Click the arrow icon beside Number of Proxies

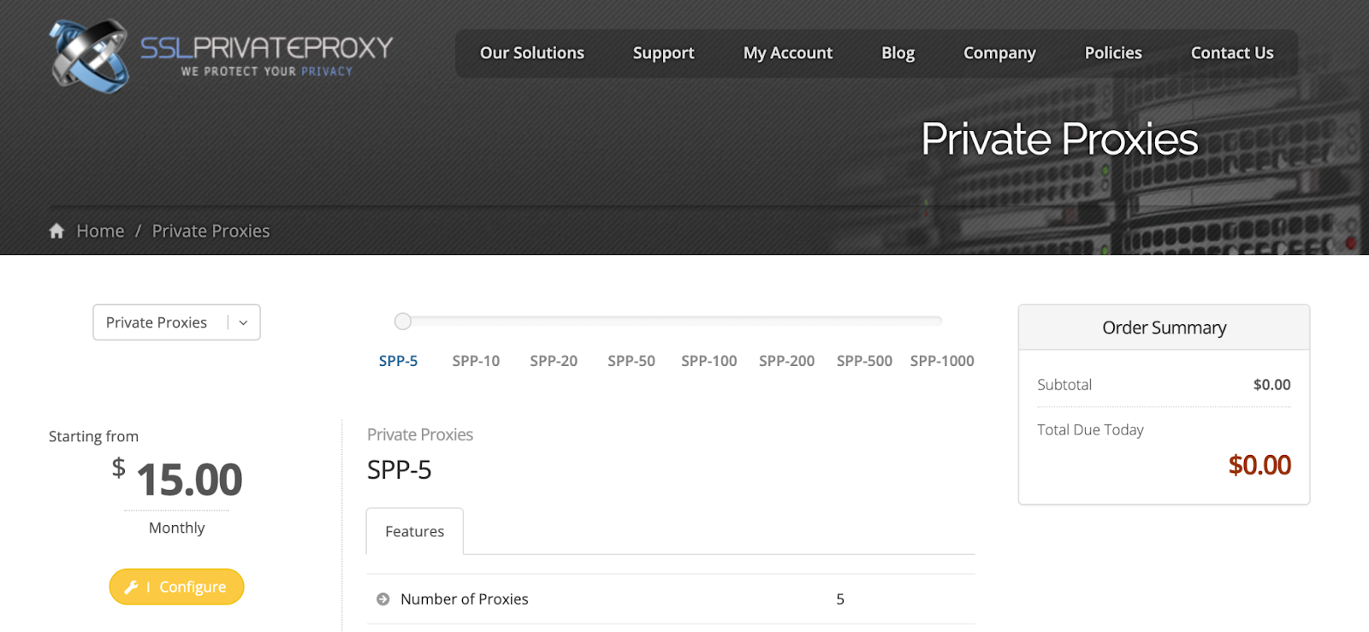pos(383,600)
